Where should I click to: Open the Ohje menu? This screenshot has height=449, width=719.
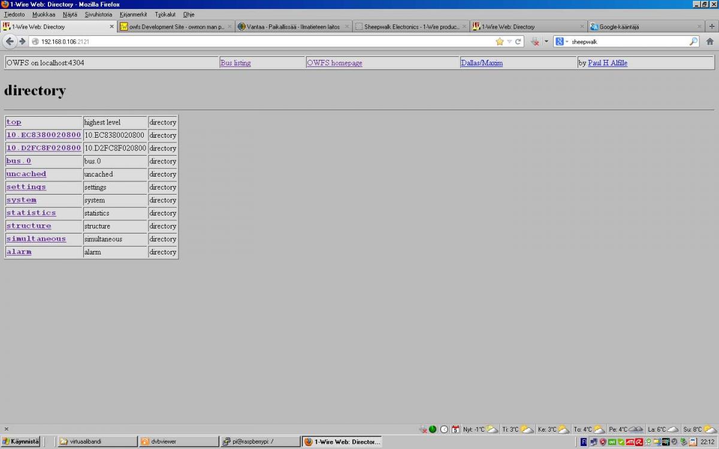(188, 14)
